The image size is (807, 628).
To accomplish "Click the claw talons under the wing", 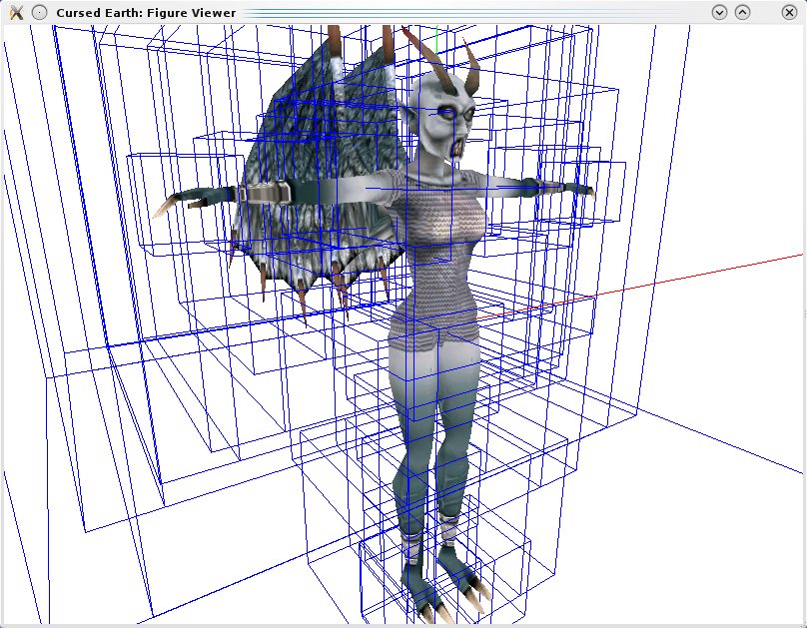I will pyautogui.click(x=300, y=285).
